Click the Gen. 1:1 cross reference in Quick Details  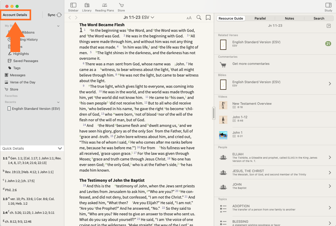tap(17, 158)
